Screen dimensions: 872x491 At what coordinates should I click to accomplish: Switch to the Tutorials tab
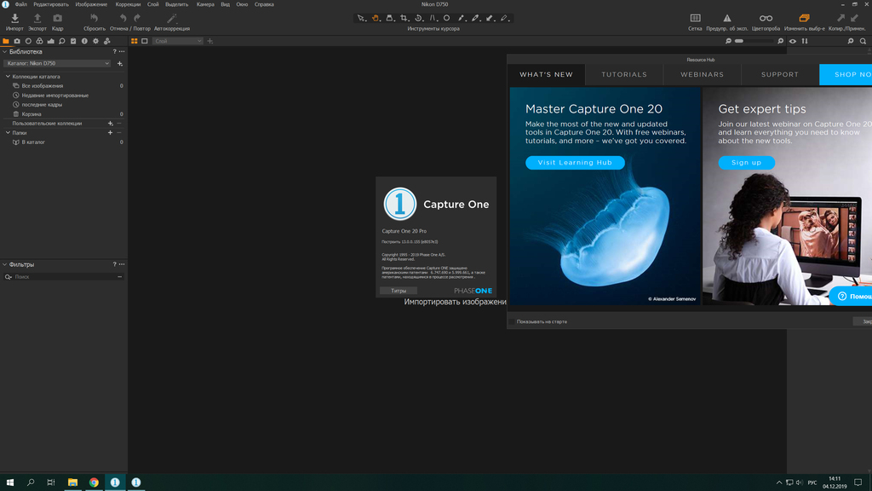click(x=624, y=74)
